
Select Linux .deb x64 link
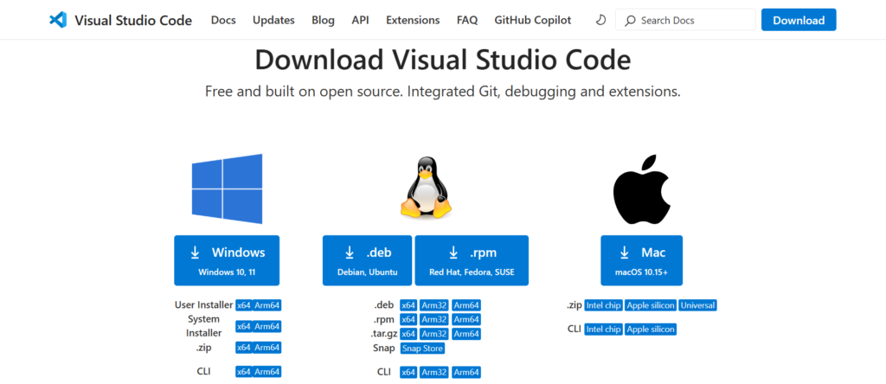coord(408,305)
